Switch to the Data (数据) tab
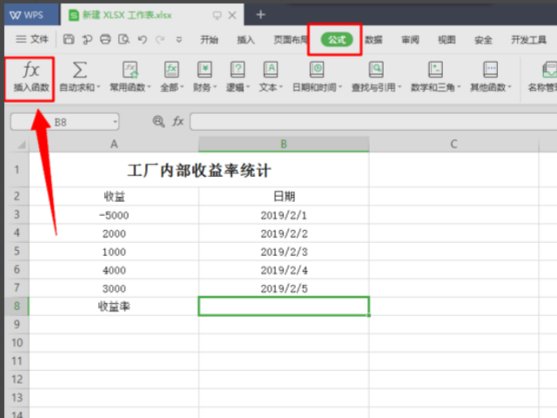 [x=373, y=39]
